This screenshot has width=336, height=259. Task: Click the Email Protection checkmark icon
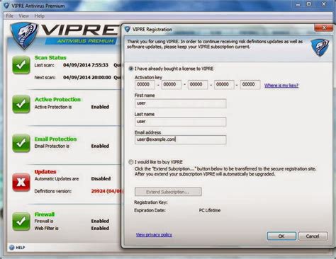(x=21, y=143)
